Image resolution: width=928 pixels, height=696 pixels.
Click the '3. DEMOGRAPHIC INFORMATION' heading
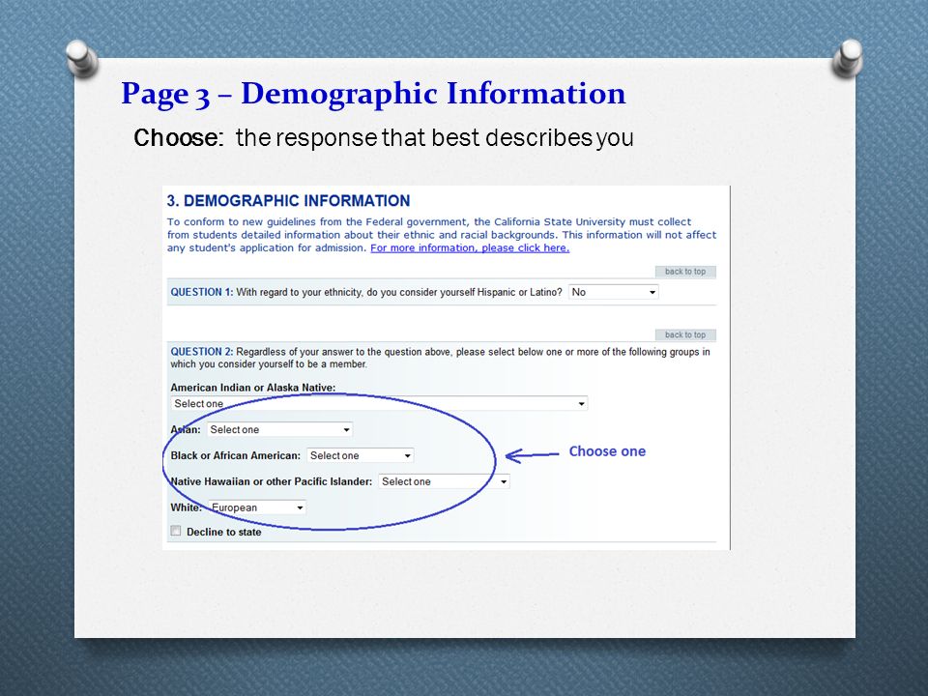click(x=288, y=201)
